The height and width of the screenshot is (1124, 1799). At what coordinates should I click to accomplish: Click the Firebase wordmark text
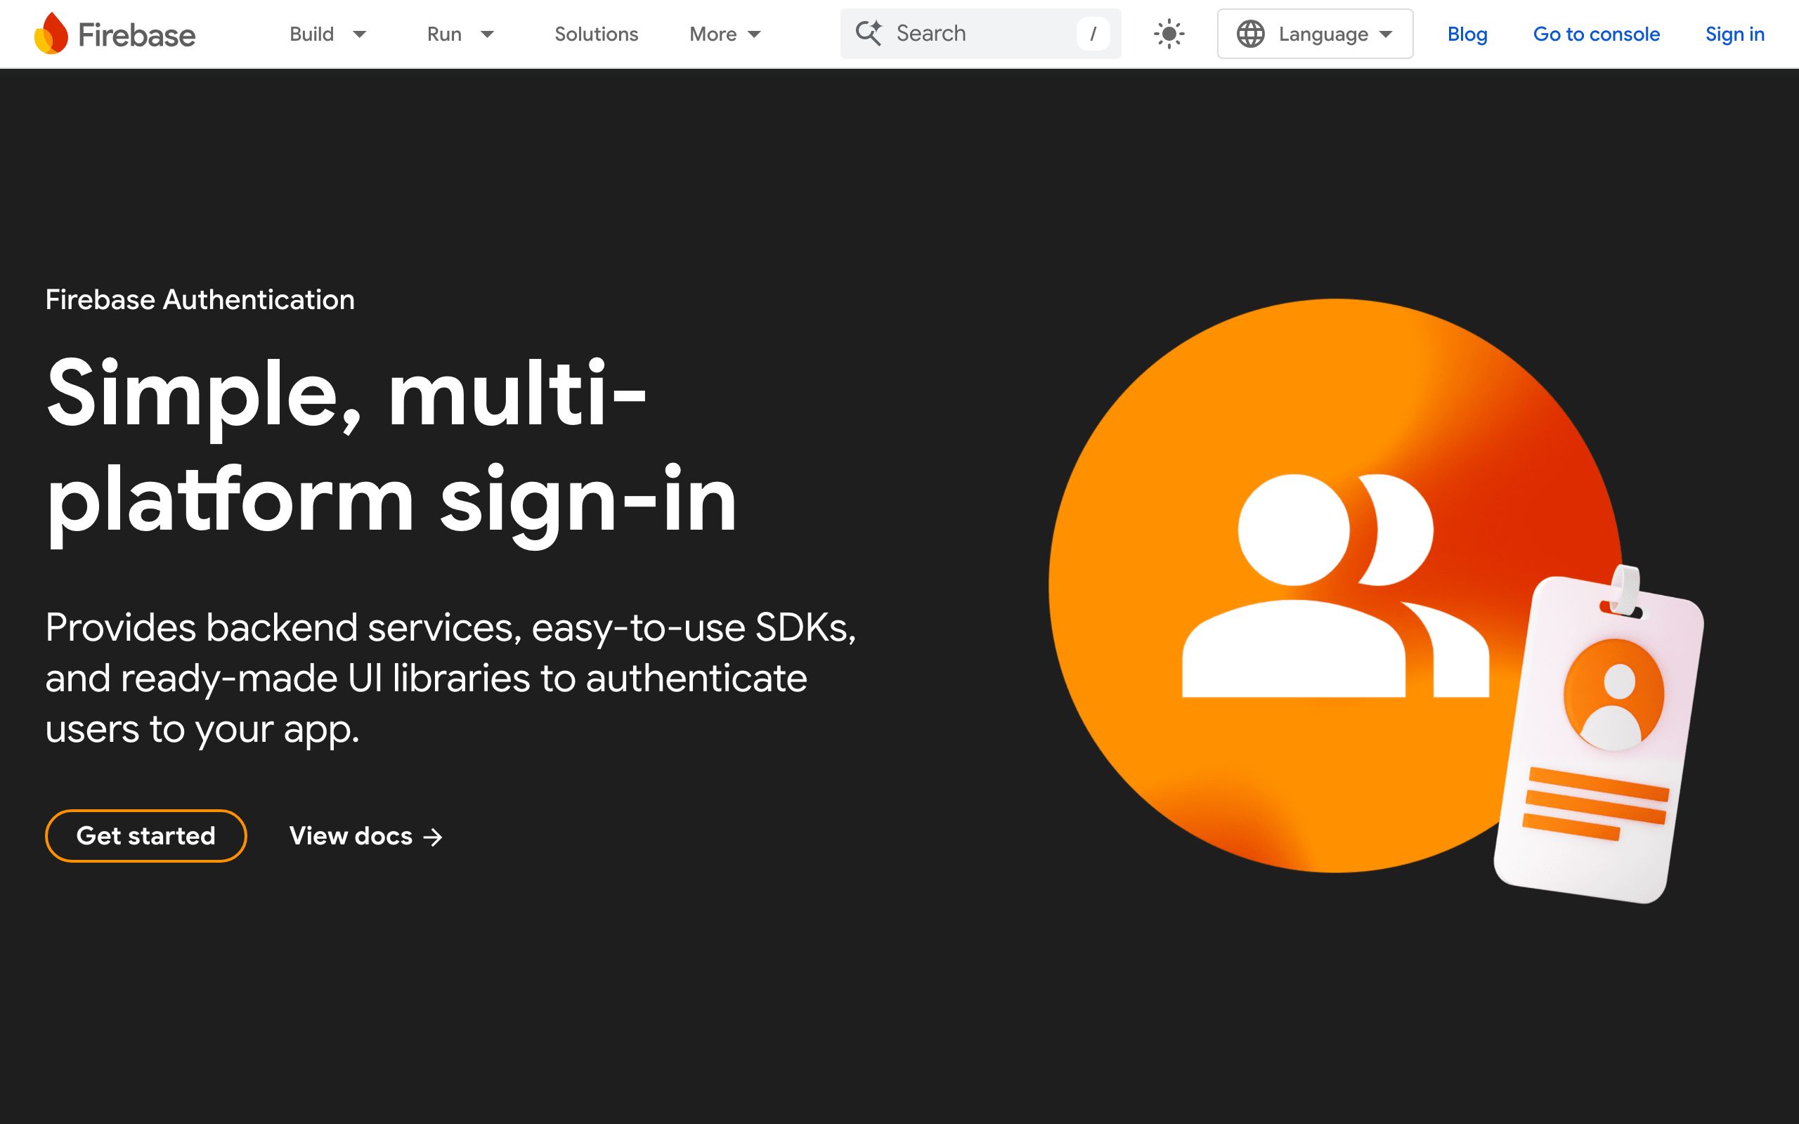[x=137, y=35]
